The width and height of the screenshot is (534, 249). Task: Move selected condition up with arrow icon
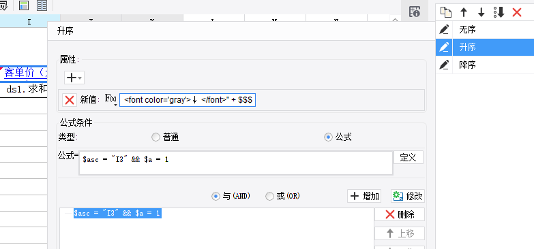click(x=464, y=12)
